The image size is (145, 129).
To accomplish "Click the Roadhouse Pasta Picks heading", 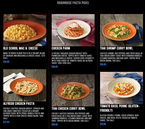I will tap(73, 3).
